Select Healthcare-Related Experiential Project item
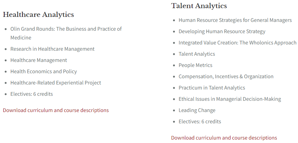The width and height of the screenshot is (298, 143). tap(56, 83)
